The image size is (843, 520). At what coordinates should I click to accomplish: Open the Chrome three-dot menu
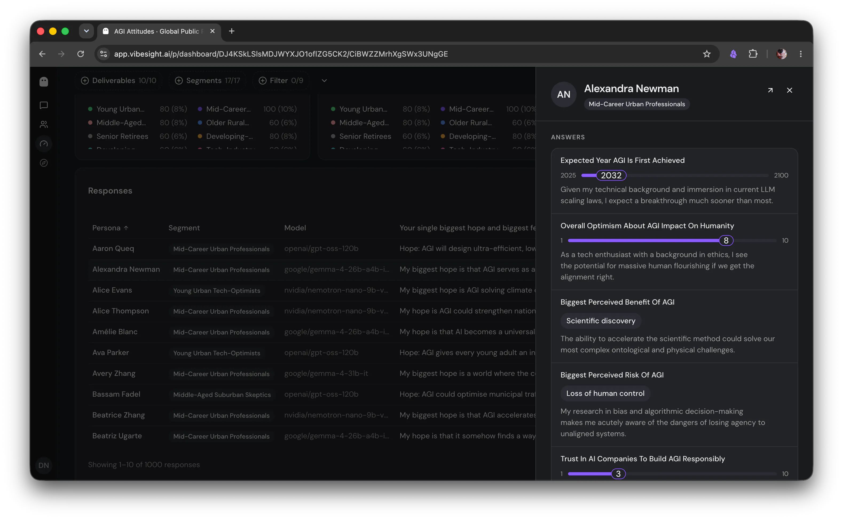pos(801,54)
